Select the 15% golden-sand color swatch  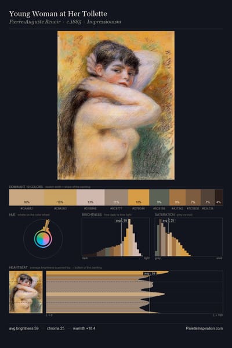(60, 197)
